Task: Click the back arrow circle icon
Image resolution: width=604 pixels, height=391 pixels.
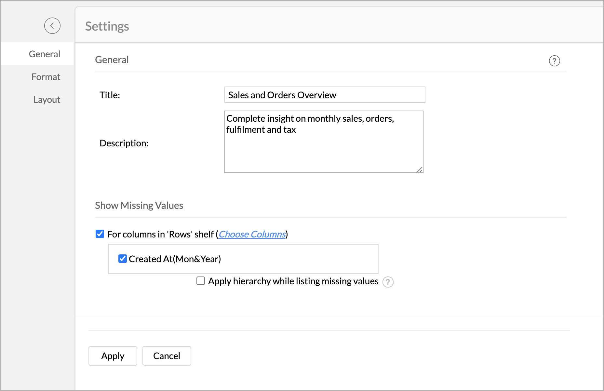Action: [52, 26]
